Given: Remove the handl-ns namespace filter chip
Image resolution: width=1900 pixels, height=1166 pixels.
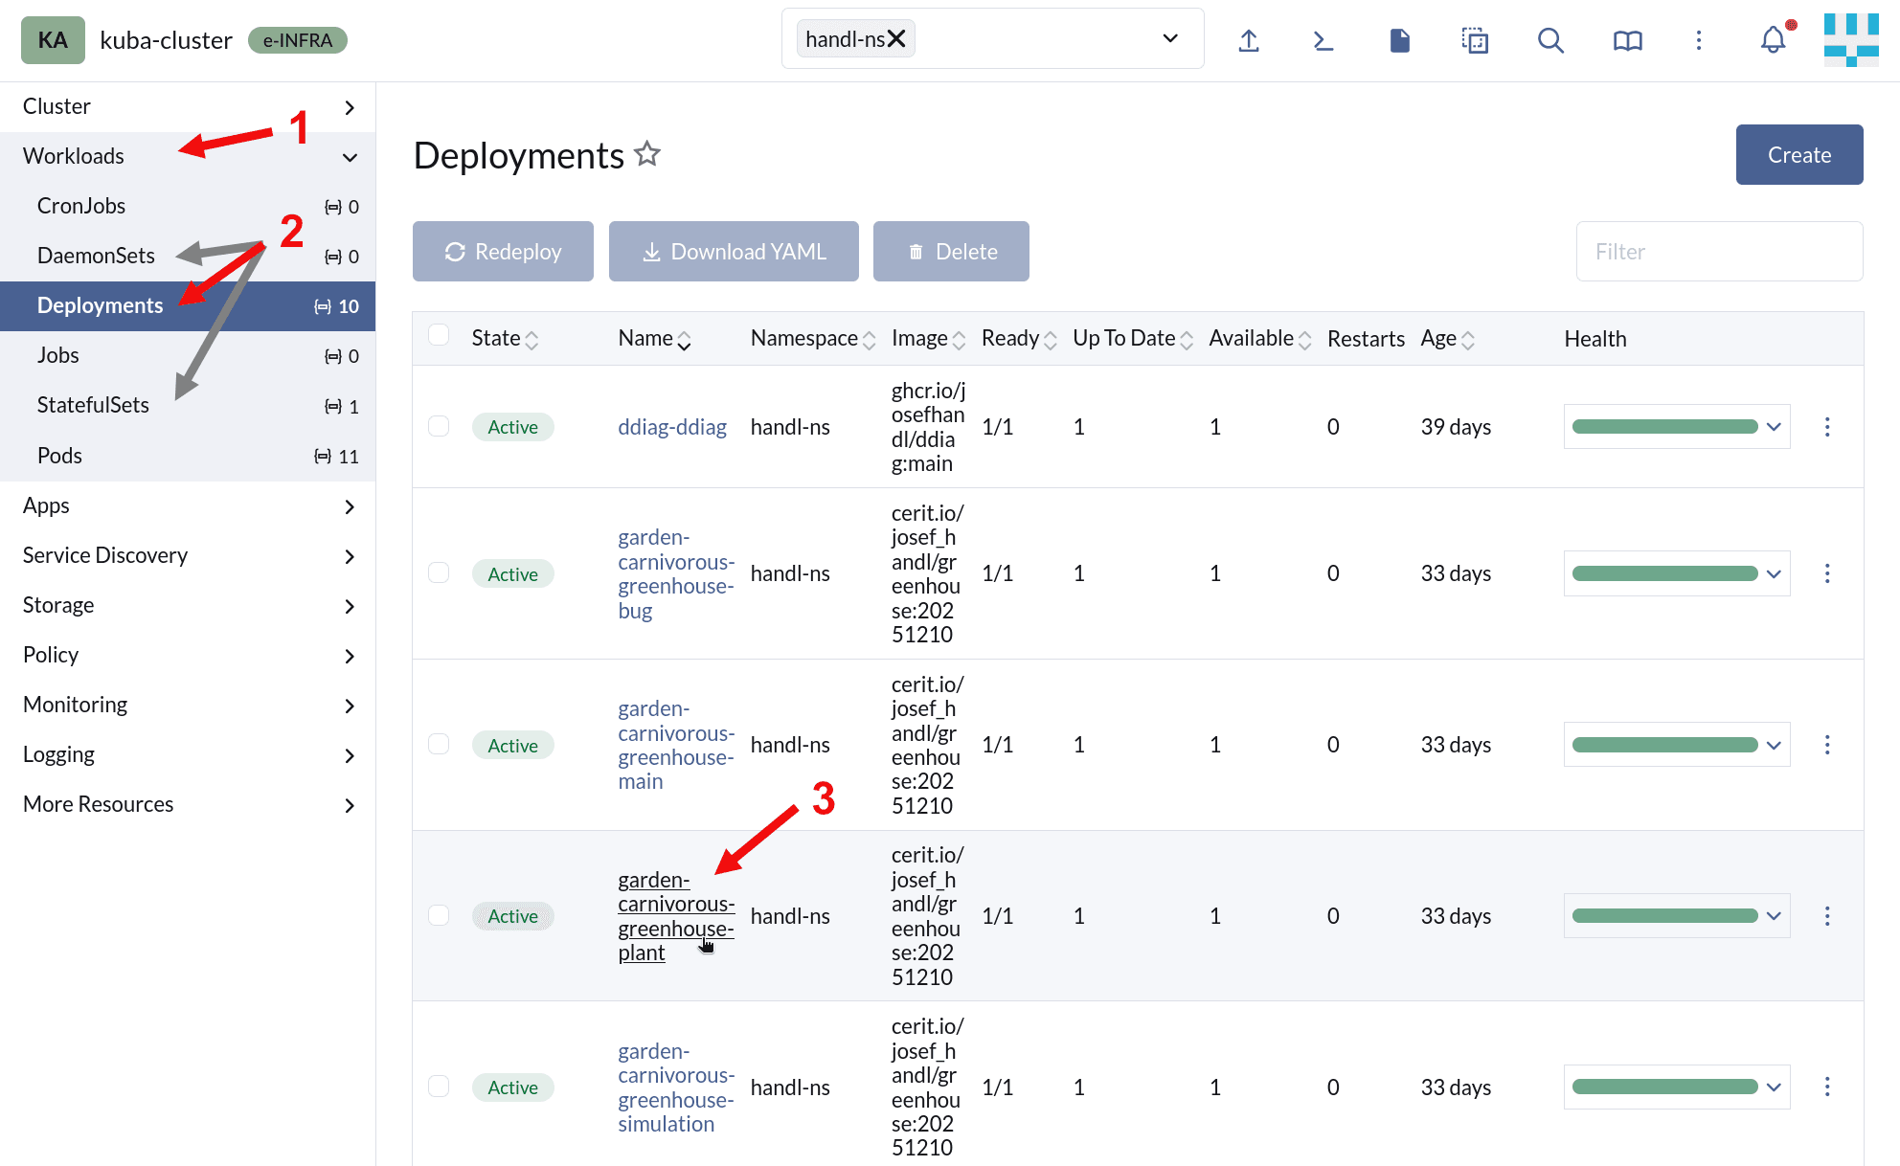Looking at the screenshot, I should coord(896,39).
